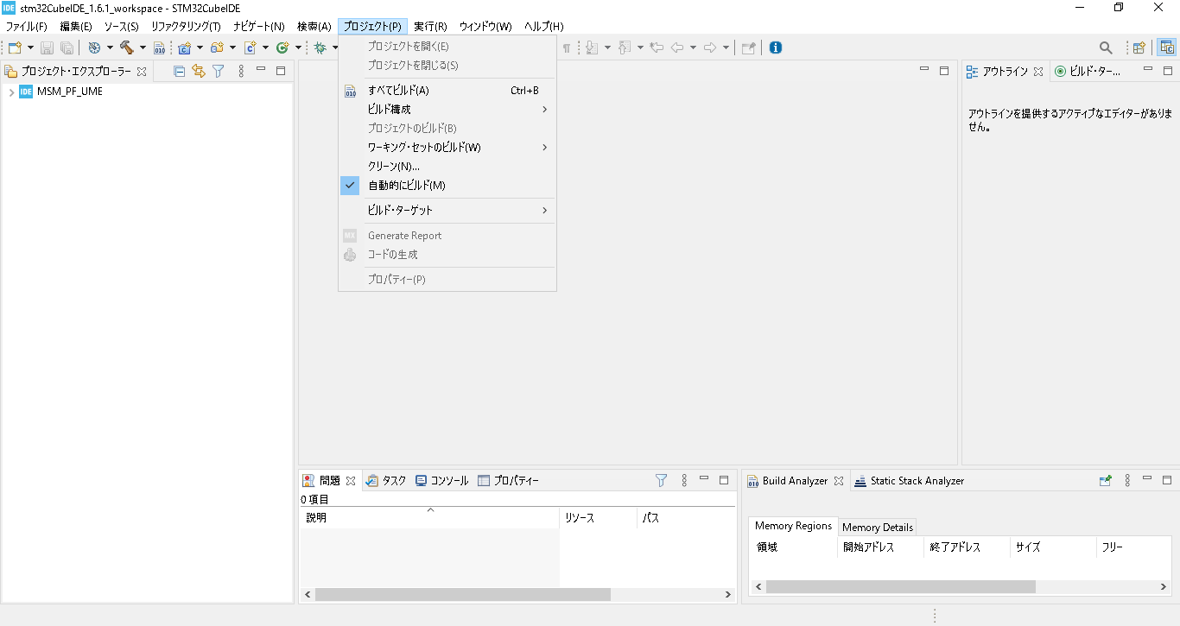Click the Build All (010) toolbar icon
Image resolution: width=1180 pixels, height=626 pixels.
coord(159,47)
